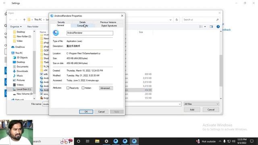
Task: Open the view options dropdown arrow
Action: 205,27
